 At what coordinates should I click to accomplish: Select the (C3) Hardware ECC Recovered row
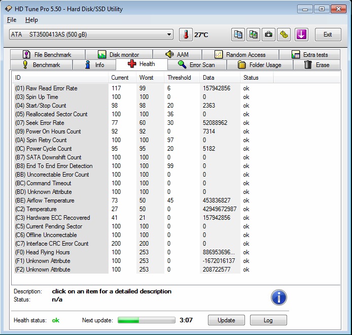point(144,217)
